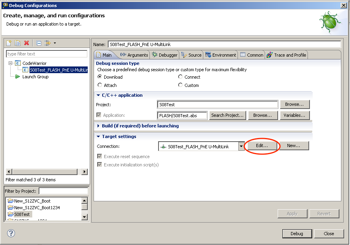The image size is (350, 245).
Task: Click the Edit... connection button
Action: (262, 146)
